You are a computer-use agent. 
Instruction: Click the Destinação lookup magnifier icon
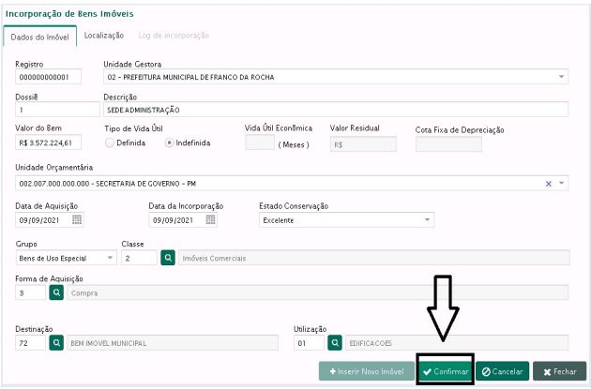56,343
